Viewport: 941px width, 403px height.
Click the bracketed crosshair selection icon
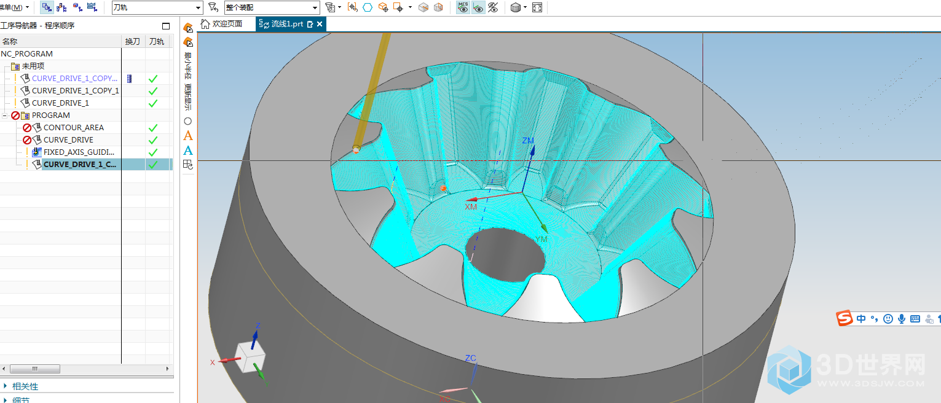[x=353, y=7]
